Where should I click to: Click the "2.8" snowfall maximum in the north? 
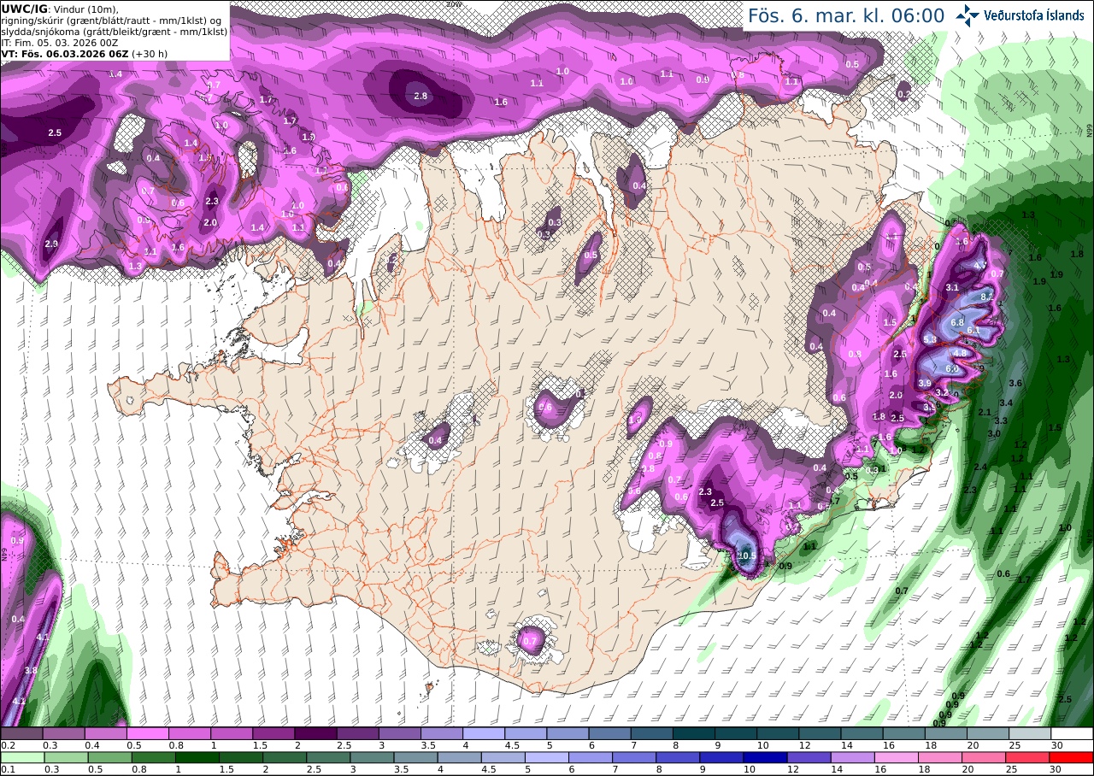tap(421, 96)
